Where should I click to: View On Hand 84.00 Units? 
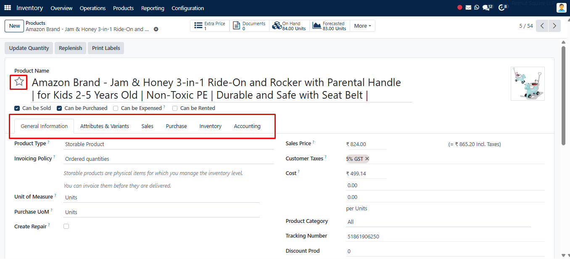pyautogui.click(x=289, y=26)
